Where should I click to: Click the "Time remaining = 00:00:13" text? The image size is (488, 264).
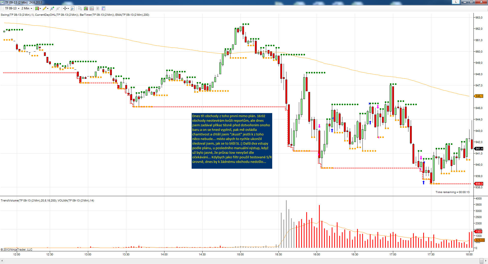click(452, 192)
